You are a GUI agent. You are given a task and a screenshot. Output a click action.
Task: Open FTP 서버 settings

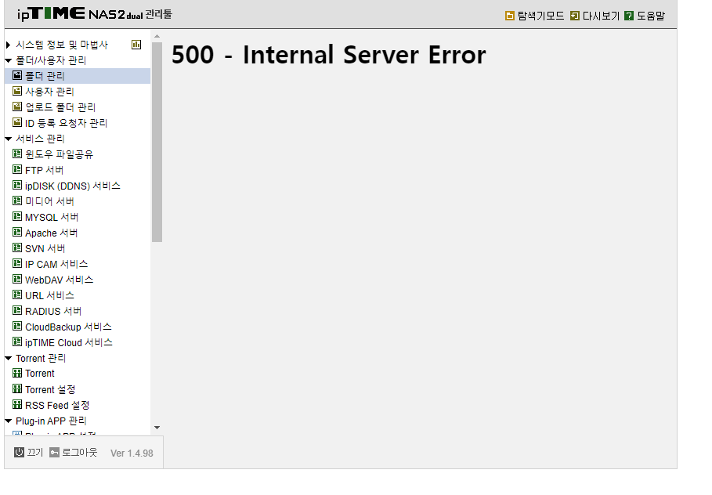(45, 170)
